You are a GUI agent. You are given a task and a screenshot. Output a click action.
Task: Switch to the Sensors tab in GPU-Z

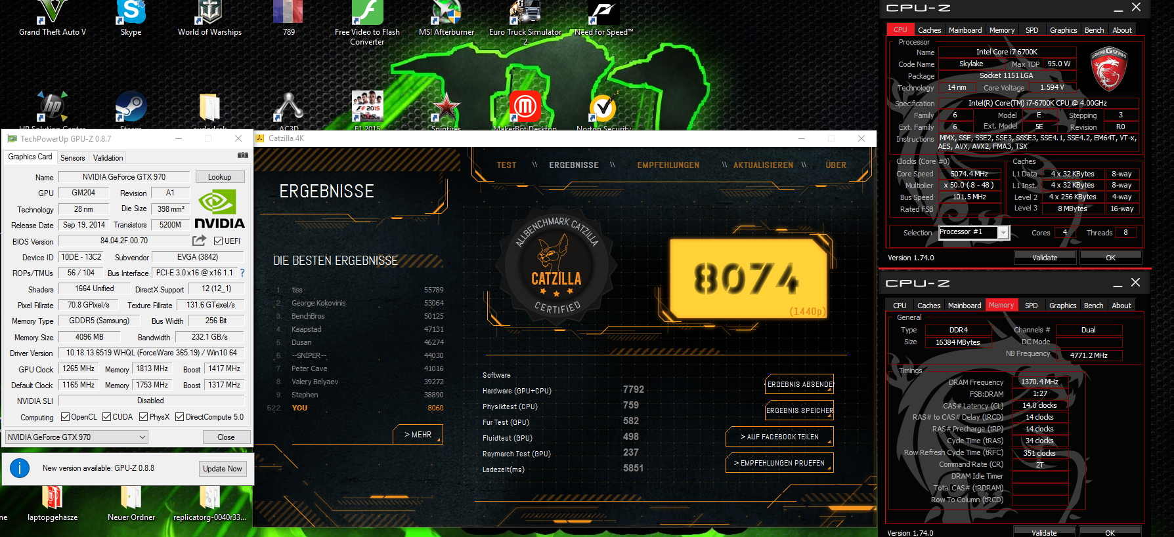click(x=72, y=157)
